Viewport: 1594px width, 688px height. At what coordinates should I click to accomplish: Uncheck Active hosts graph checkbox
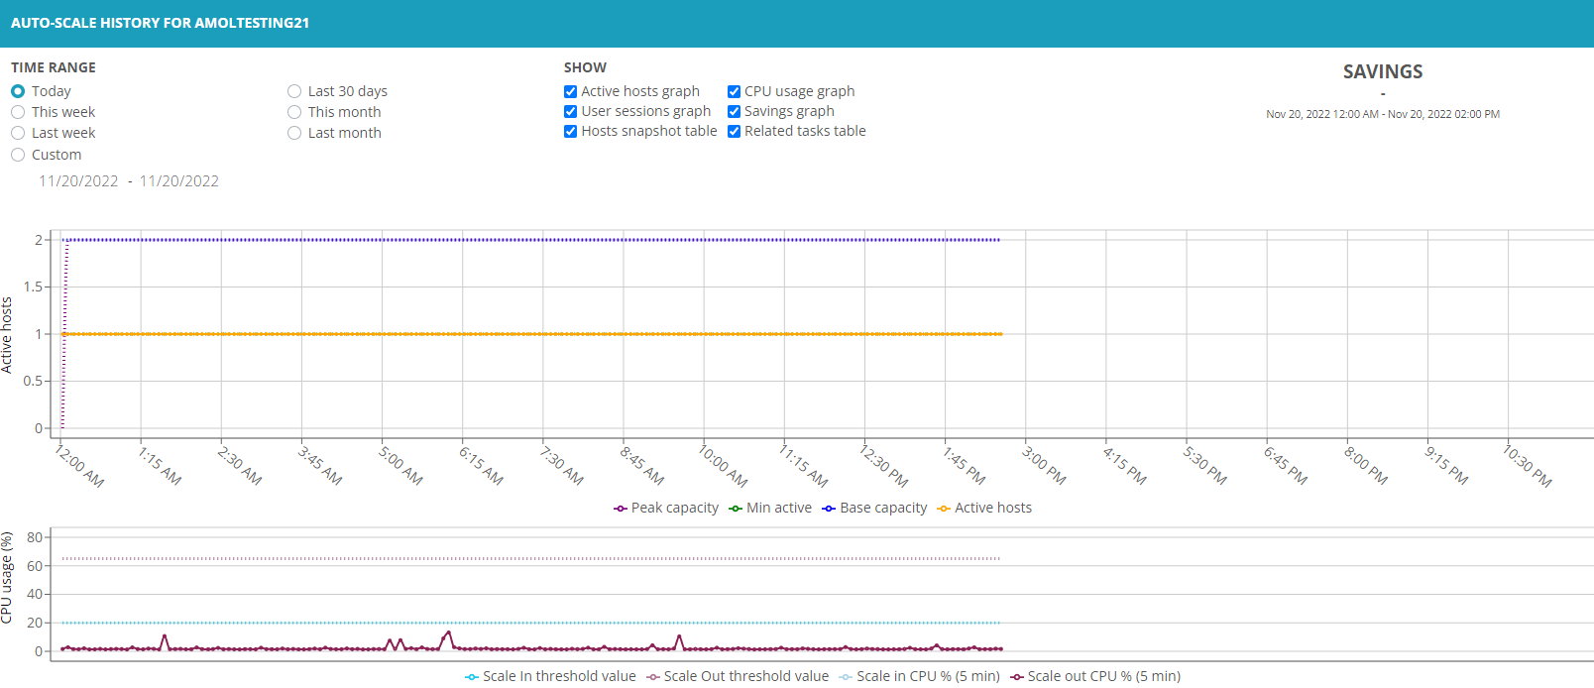571,92
